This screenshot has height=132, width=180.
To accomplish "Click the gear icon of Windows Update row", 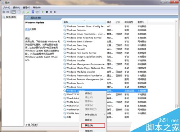I will pos(65,91).
